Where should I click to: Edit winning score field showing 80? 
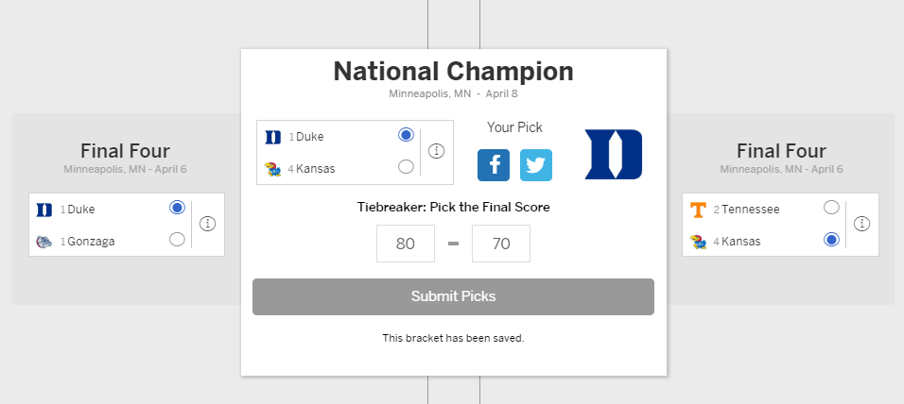click(x=406, y=244)
